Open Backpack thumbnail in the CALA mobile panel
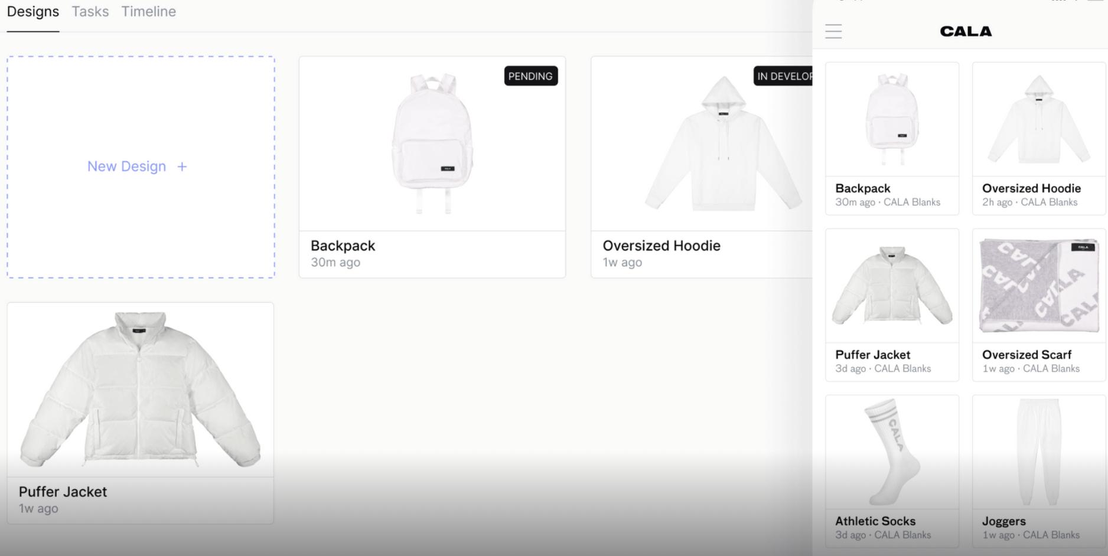This screenshot has width=1108, height=556. pyautogui.click(x=892, y=119)
